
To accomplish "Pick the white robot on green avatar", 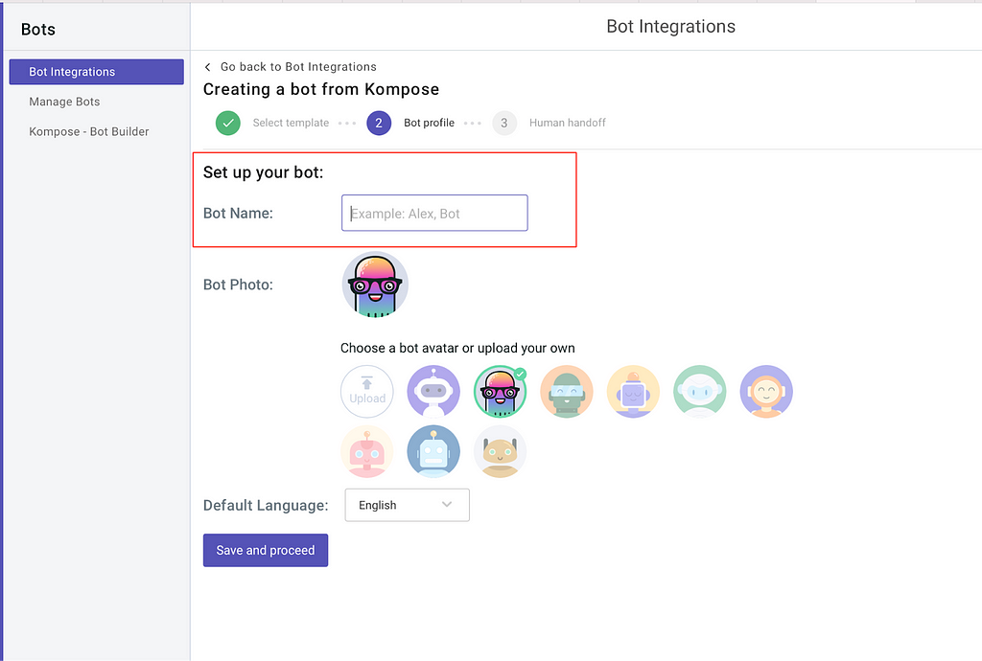I will (x=699, y=391).
